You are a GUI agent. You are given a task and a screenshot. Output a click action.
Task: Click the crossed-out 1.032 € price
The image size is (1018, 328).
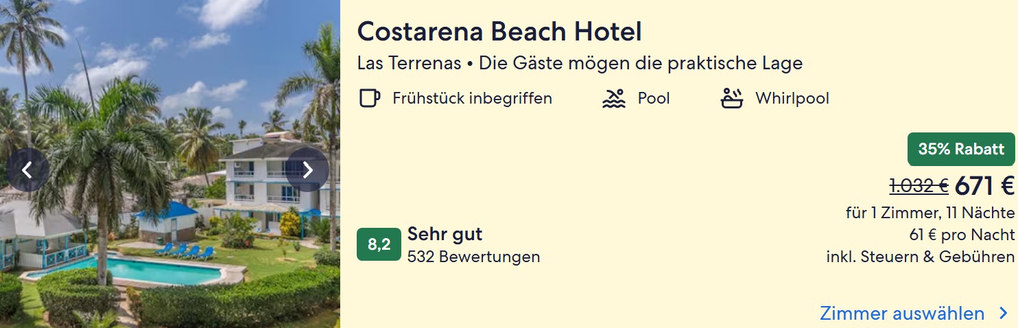919,186
